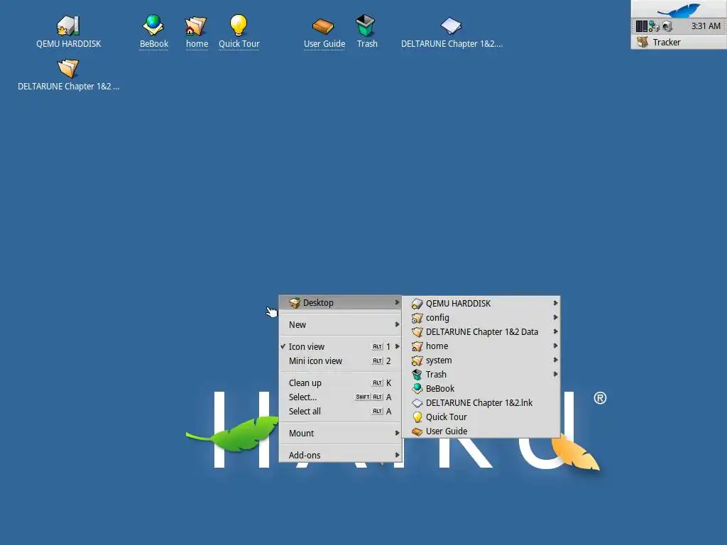
Task: Click the User Guide book icon in submenu
Action: (x=417, y=431)
